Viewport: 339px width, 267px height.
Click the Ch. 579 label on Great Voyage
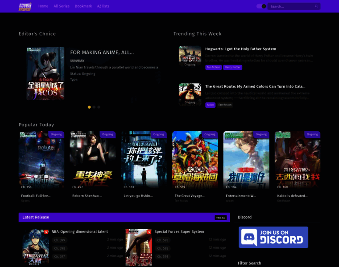pos(180,187)
